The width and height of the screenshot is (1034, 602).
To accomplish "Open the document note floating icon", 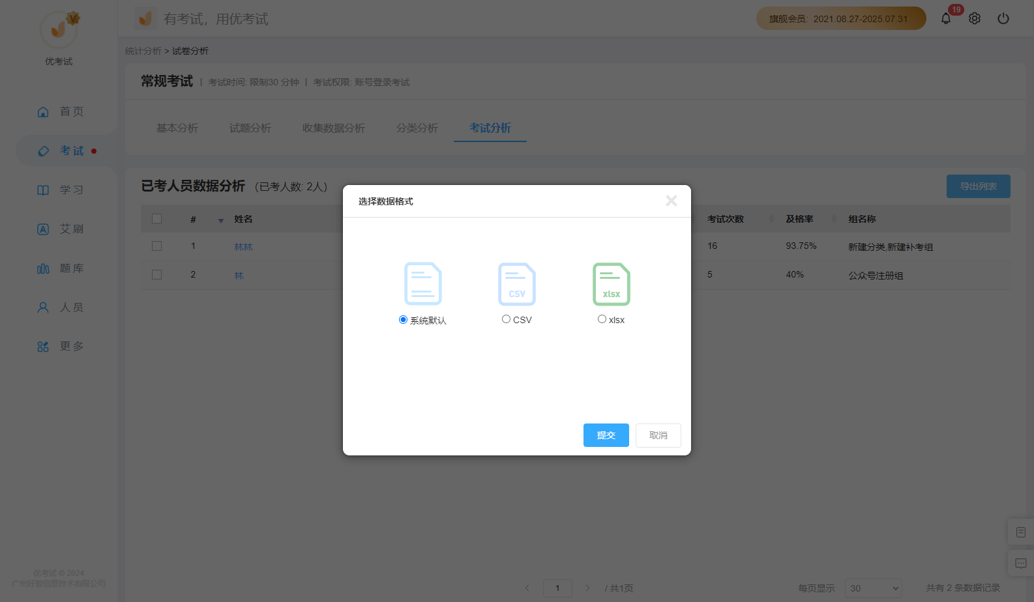I will pyautogui.click(x=1021, y=532).
